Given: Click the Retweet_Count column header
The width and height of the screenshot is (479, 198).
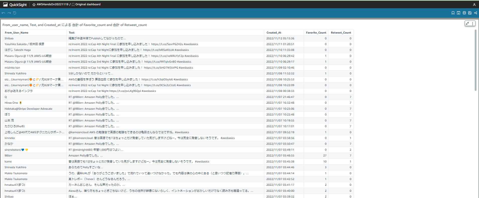Looking at the screenshot, I should point(341,33).
